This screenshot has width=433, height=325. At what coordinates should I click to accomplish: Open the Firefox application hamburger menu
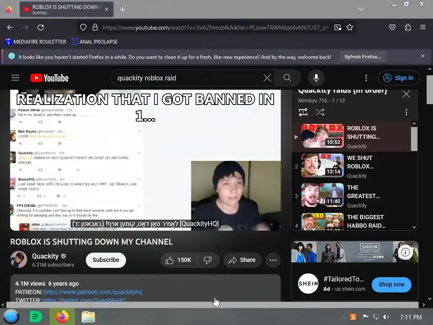422,27
